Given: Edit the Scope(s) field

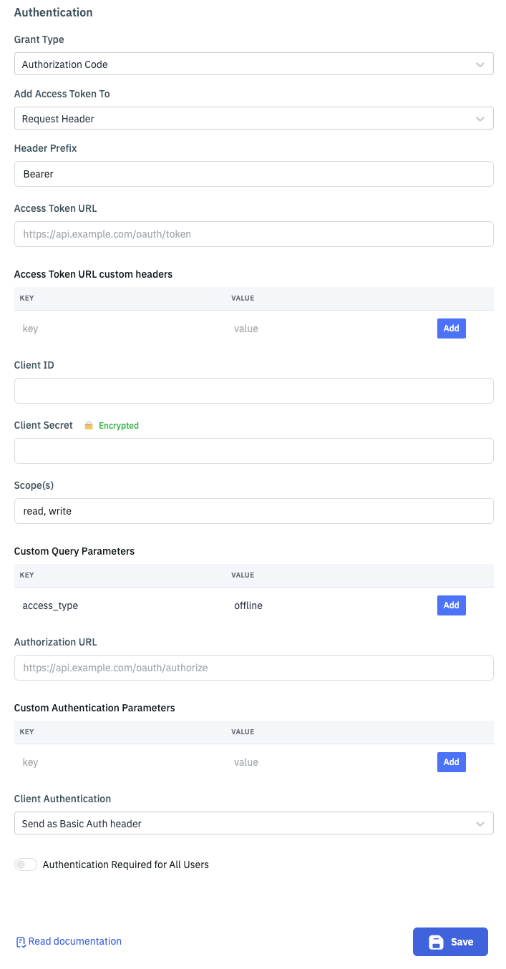Looking at the screenshot, I should pyautogui.click(x=253, y=511).
